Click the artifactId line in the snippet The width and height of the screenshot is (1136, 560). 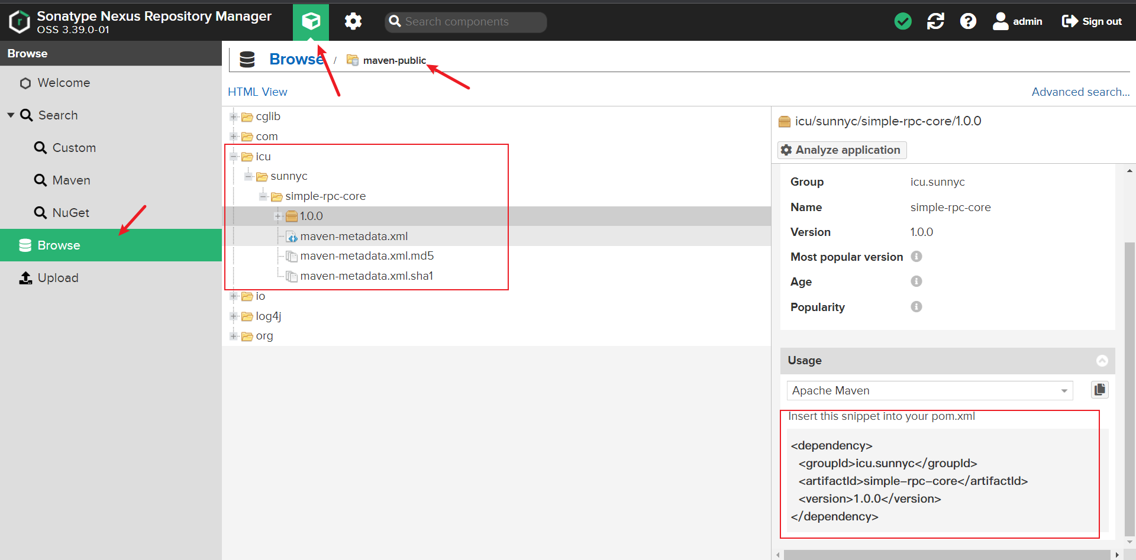click(x=913, y=481)
